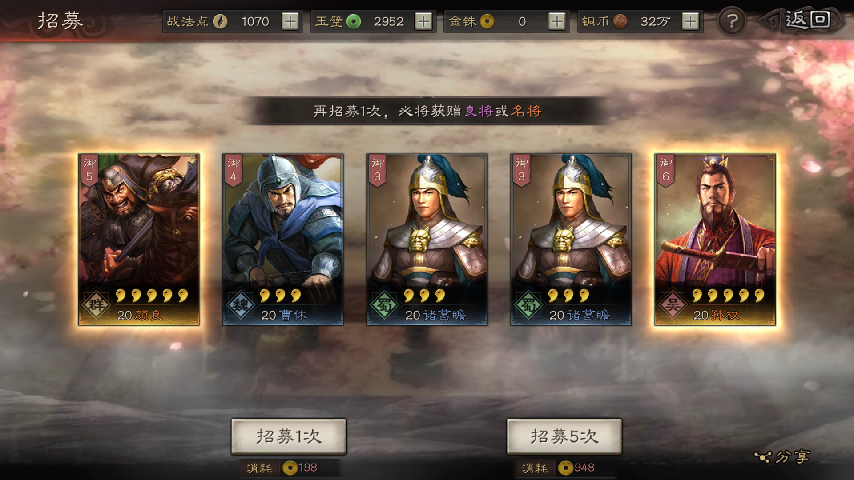
Task: Add more 铜币 with plus icon
Action: click(690, 21)
